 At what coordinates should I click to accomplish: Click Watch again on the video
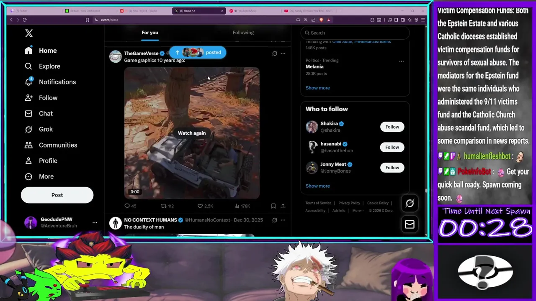pyautogui.click(x=192, y=133)
